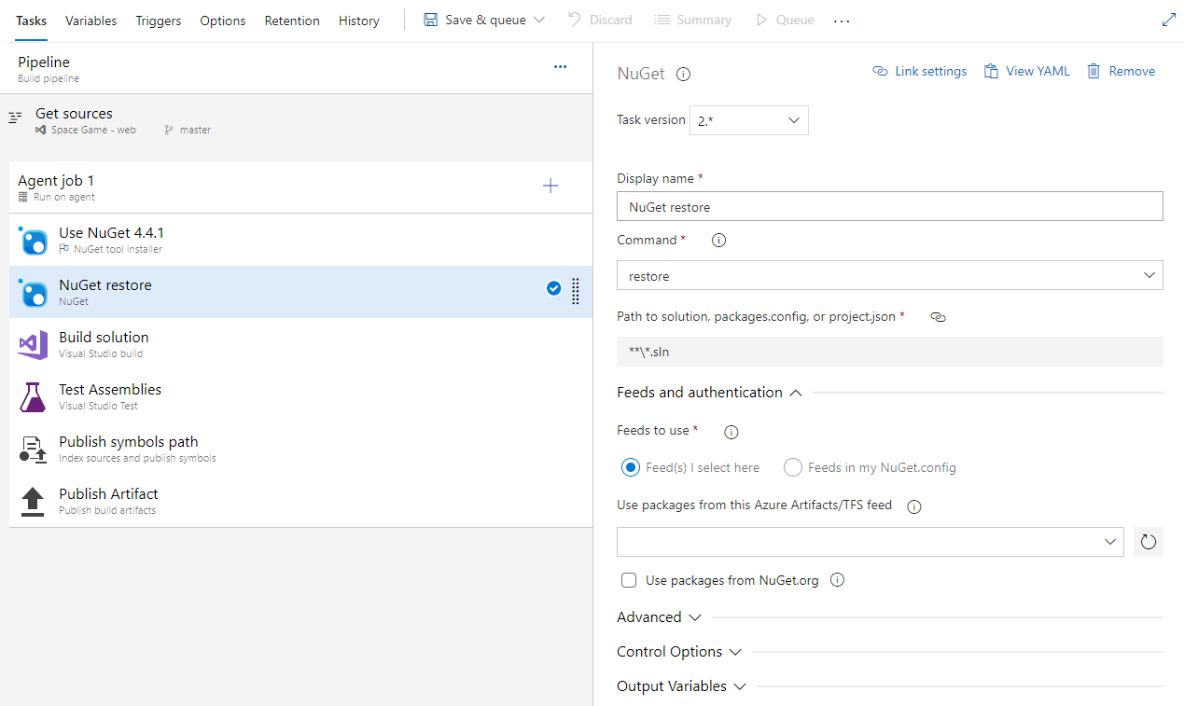Open the Azure Artifacts/TFS feed dropdown

(871, 542)
